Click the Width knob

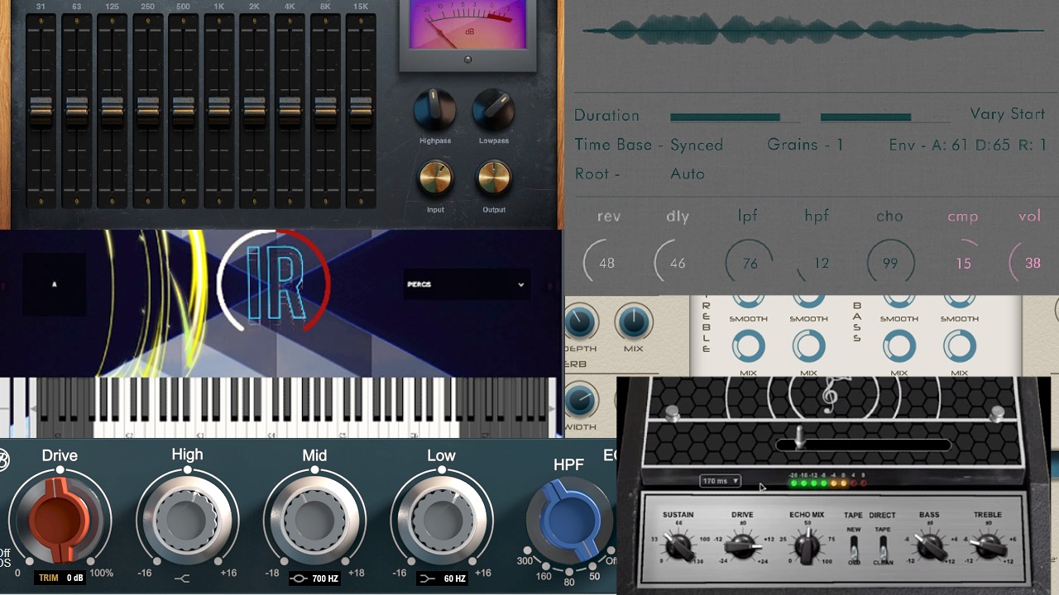click(x=580, y=402)
